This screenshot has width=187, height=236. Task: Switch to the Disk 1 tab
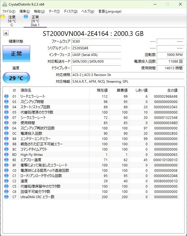pyautogui.click(x=35, y=21)
